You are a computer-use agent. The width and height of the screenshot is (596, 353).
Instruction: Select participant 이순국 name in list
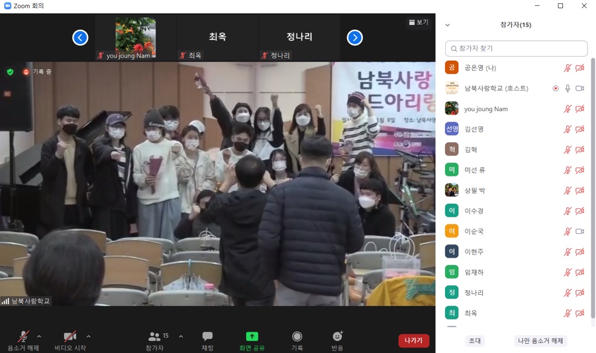(474, 231)
